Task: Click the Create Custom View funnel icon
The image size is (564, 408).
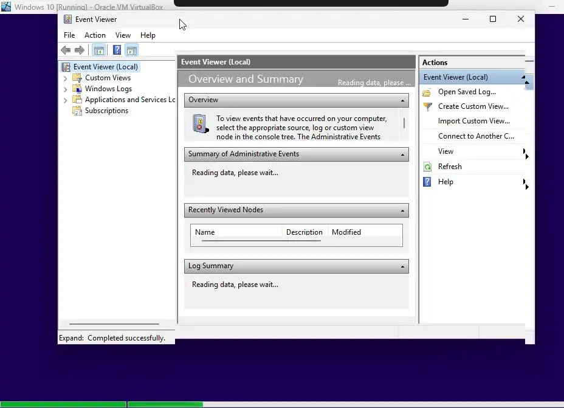Action: (x=427, y=106)
